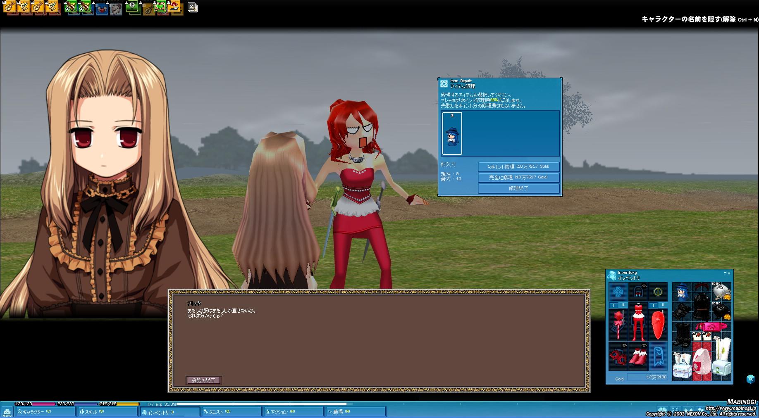Switch to left-hand weapon set II
The width and height of the screenshot is (759, 418).
coord(663,305)
